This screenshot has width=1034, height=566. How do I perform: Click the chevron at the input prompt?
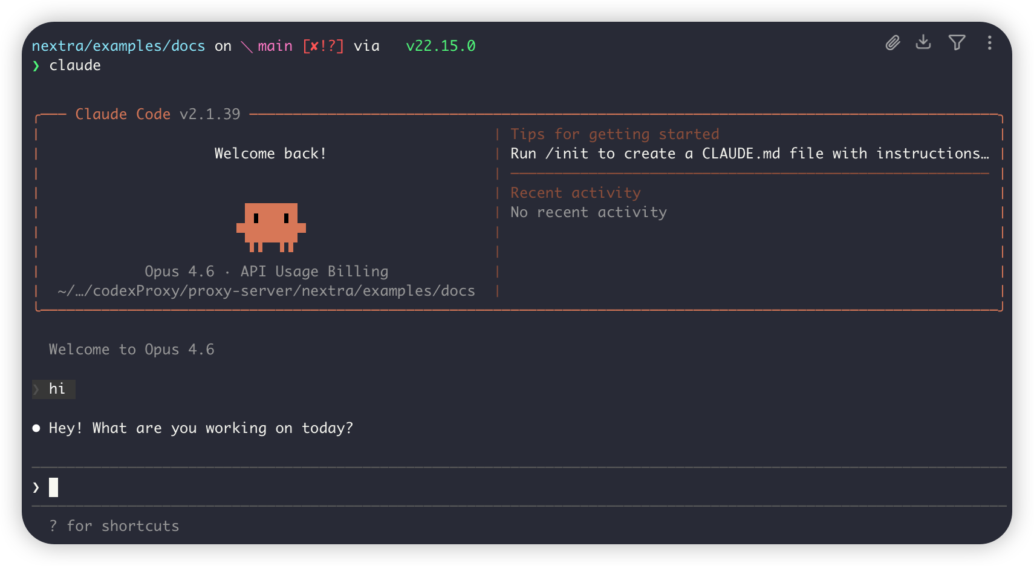(36, 487)
